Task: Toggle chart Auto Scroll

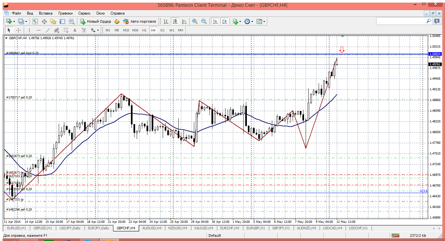Action: tap(215, 21)
